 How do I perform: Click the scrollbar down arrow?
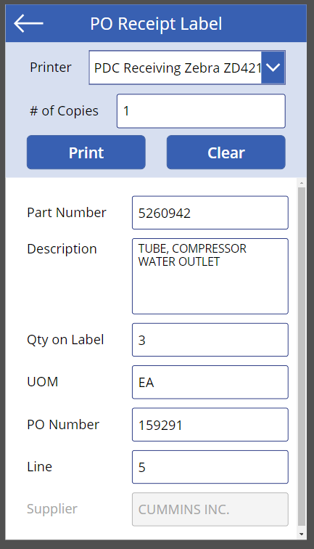point(302,534)
